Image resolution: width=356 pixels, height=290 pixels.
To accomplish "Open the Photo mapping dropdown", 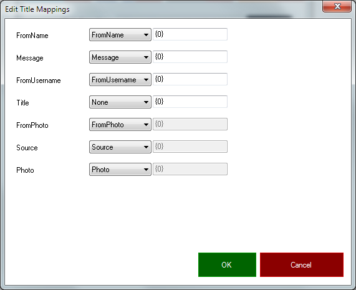I will click(120, 170).
